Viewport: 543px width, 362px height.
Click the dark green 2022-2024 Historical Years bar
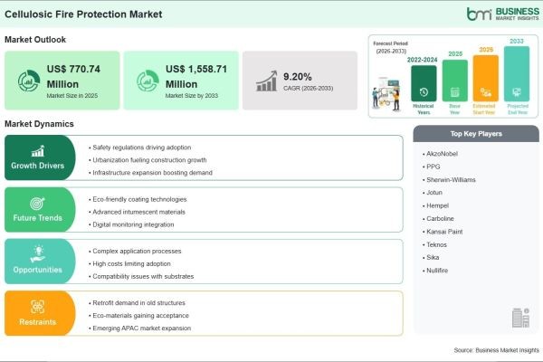pos(424,83)
